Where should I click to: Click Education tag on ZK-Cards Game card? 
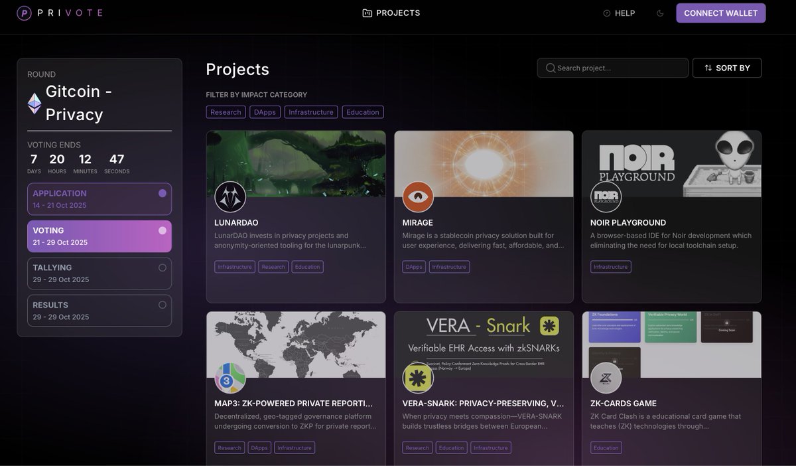coord(606,448)
